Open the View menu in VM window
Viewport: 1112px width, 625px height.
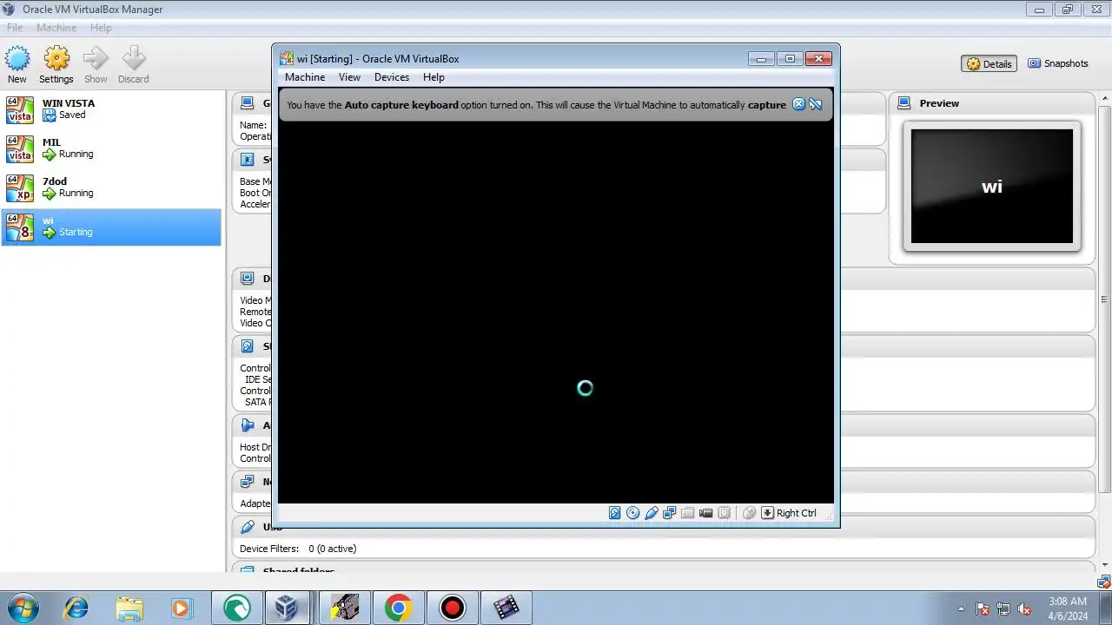click(349, 77)
